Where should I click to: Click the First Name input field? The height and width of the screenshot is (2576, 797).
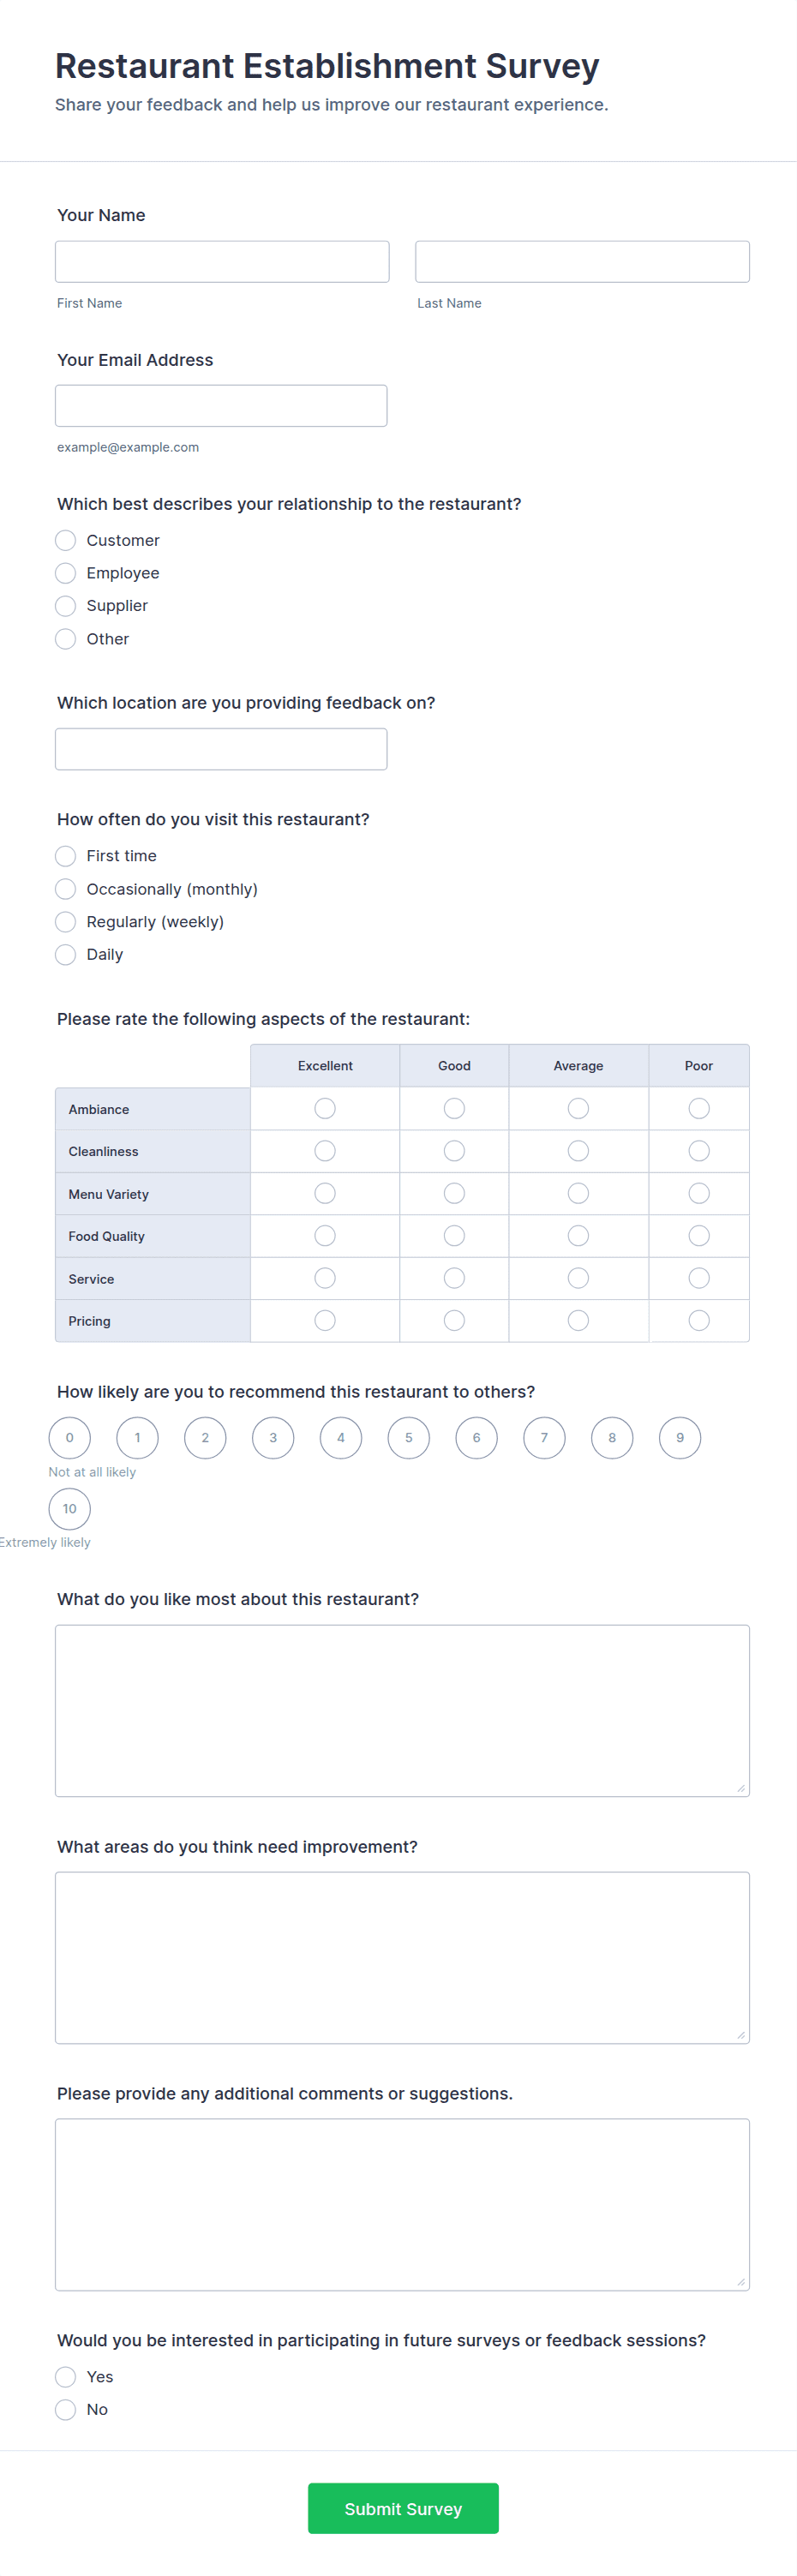coord(222,261)
